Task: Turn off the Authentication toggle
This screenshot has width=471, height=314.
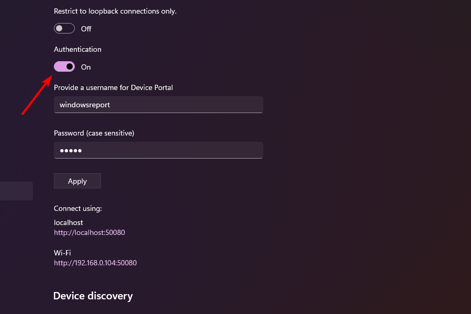Action: point(64,67)
